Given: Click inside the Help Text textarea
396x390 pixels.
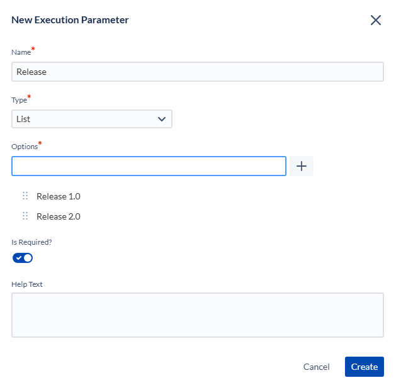Looking at the screenshot, I should pyautogui.click(x=197, y=315).
